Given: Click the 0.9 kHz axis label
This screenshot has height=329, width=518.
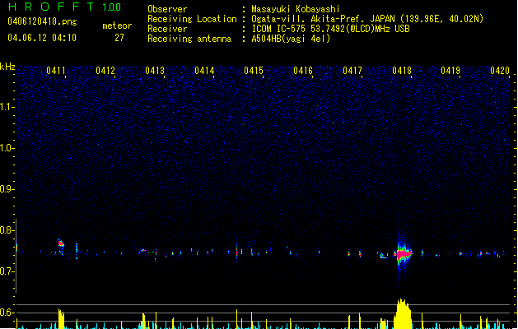Looking at the screenshot, I should click(x=7, y=189).
